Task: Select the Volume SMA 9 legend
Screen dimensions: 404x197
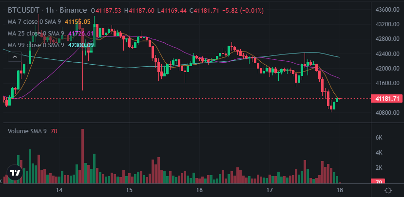Action: click(x=27, y=131)
